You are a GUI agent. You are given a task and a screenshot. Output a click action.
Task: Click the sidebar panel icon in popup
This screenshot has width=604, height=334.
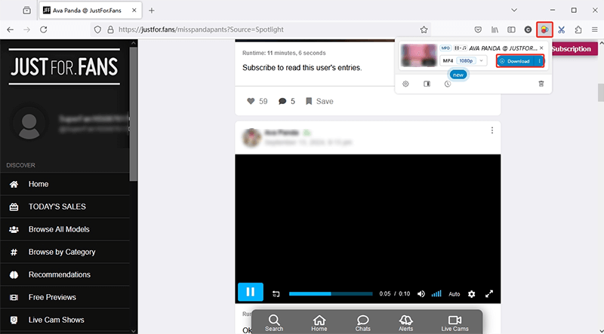point(427,84)
